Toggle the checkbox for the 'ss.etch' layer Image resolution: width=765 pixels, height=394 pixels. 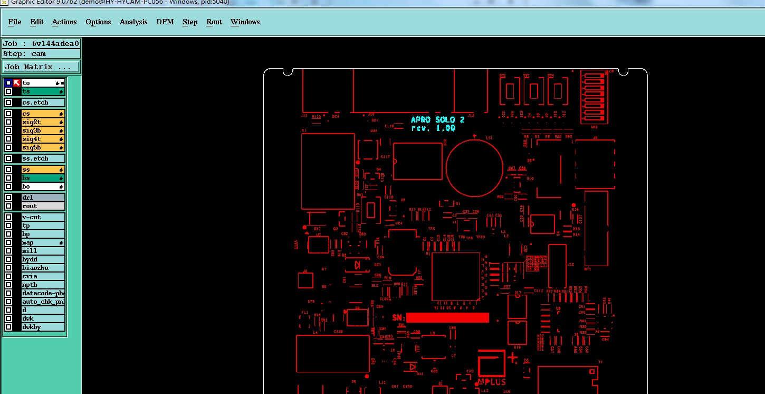(8, 158)
